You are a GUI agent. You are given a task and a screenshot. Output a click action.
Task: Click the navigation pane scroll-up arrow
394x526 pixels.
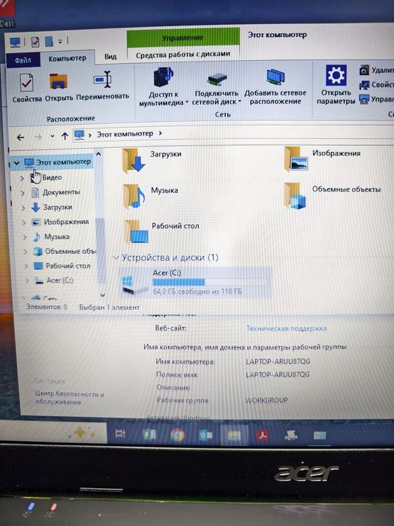point(98,154)
